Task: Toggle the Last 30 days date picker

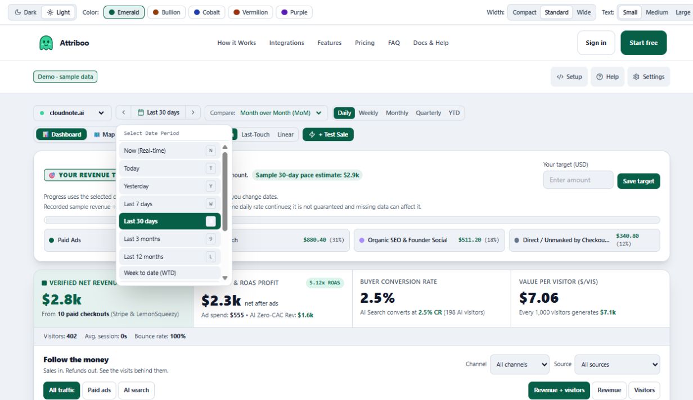Action: click(x=158, y=112)
